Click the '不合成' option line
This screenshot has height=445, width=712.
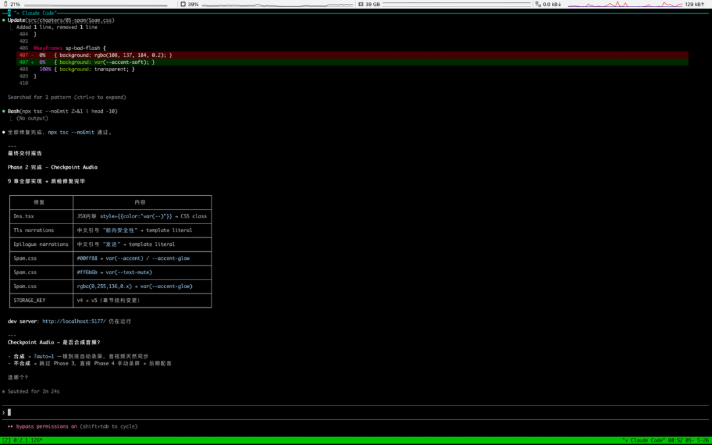(90, 363)
